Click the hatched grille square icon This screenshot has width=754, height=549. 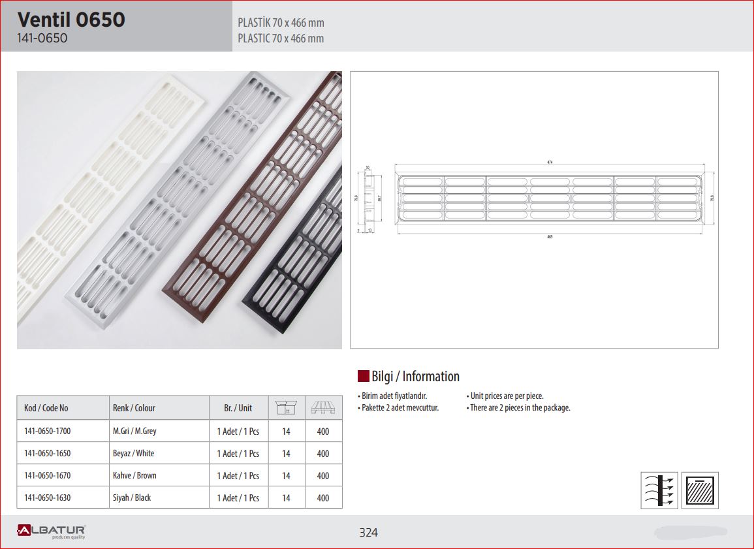pyautogui.click(x=700, y=490)
